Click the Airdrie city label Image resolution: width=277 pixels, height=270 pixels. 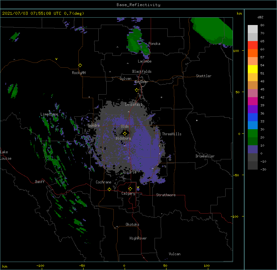tap(130, 172)
